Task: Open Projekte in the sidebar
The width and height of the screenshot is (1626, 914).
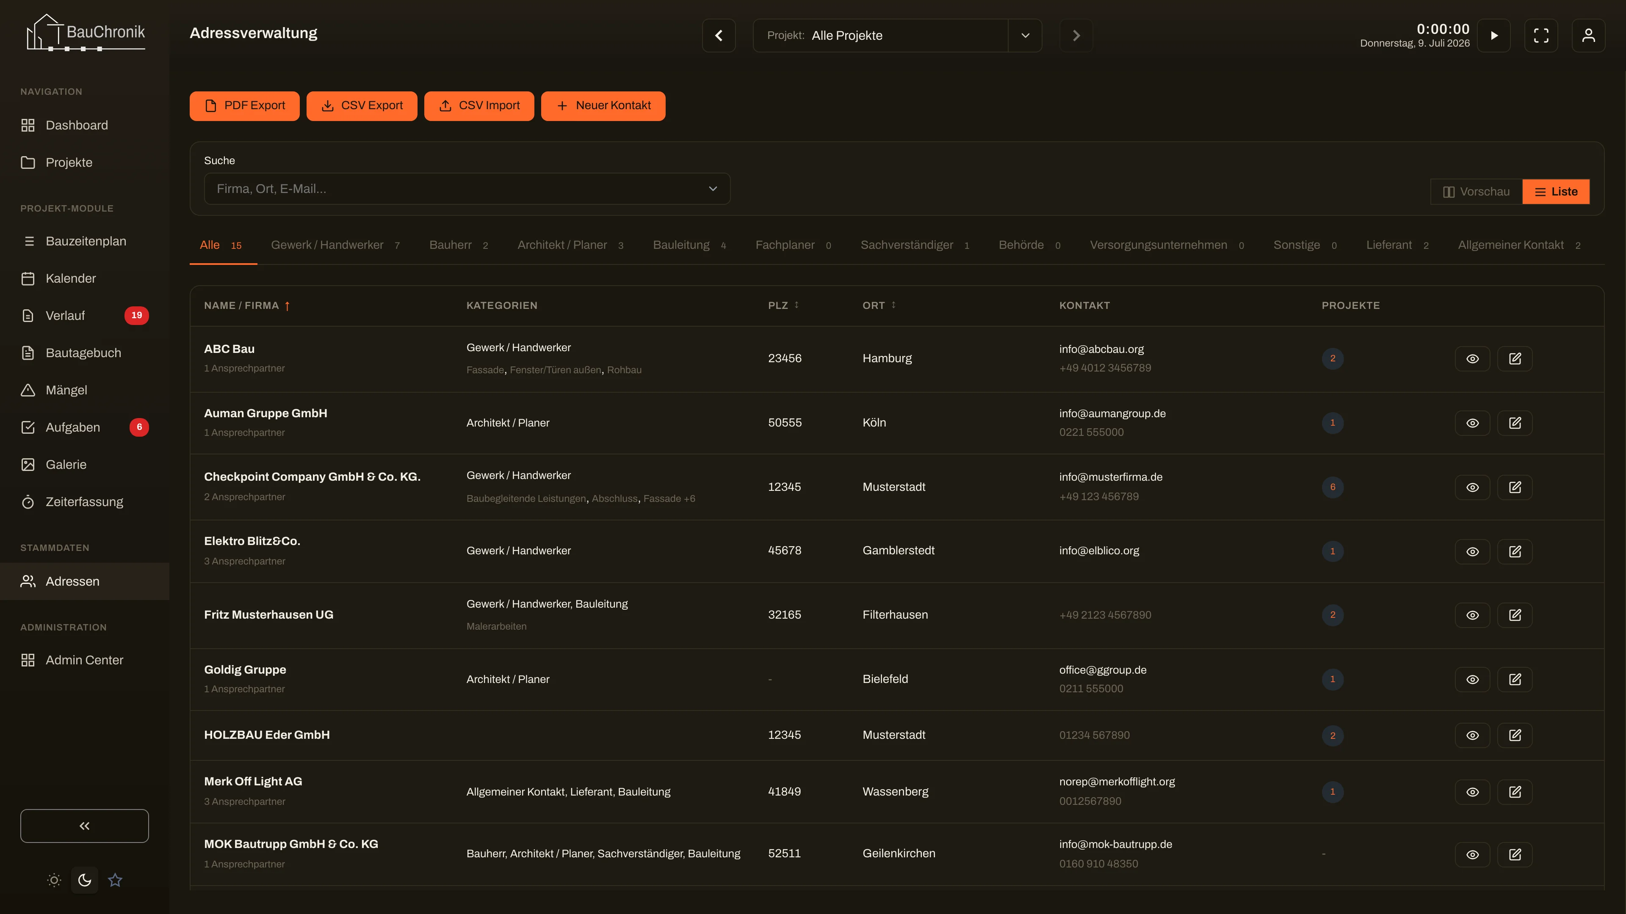Action: tap(85, 162)
